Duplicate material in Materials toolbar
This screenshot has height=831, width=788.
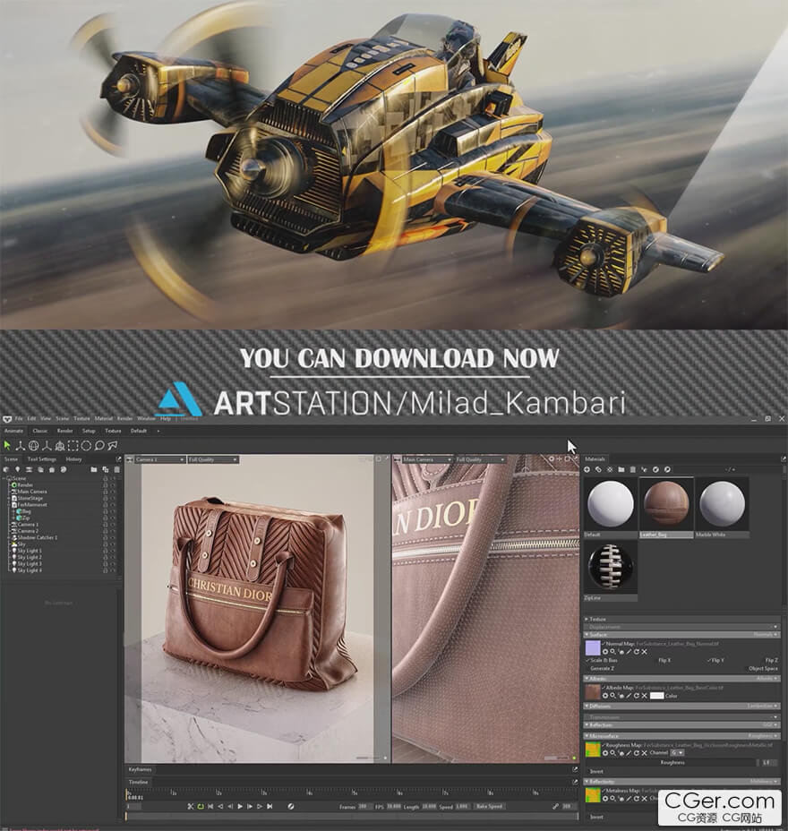coord(598,469)
